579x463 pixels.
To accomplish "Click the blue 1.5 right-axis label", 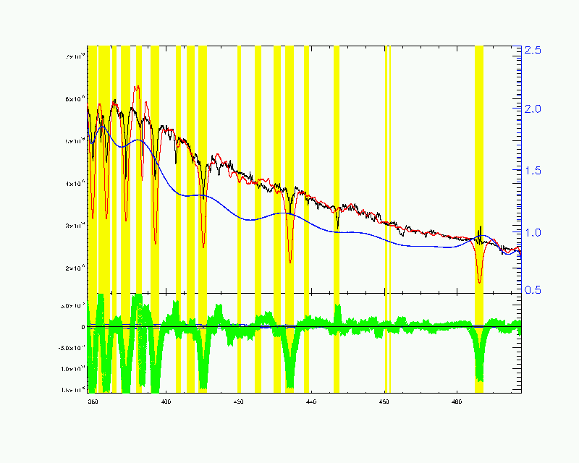I will [x=533, y=171].
